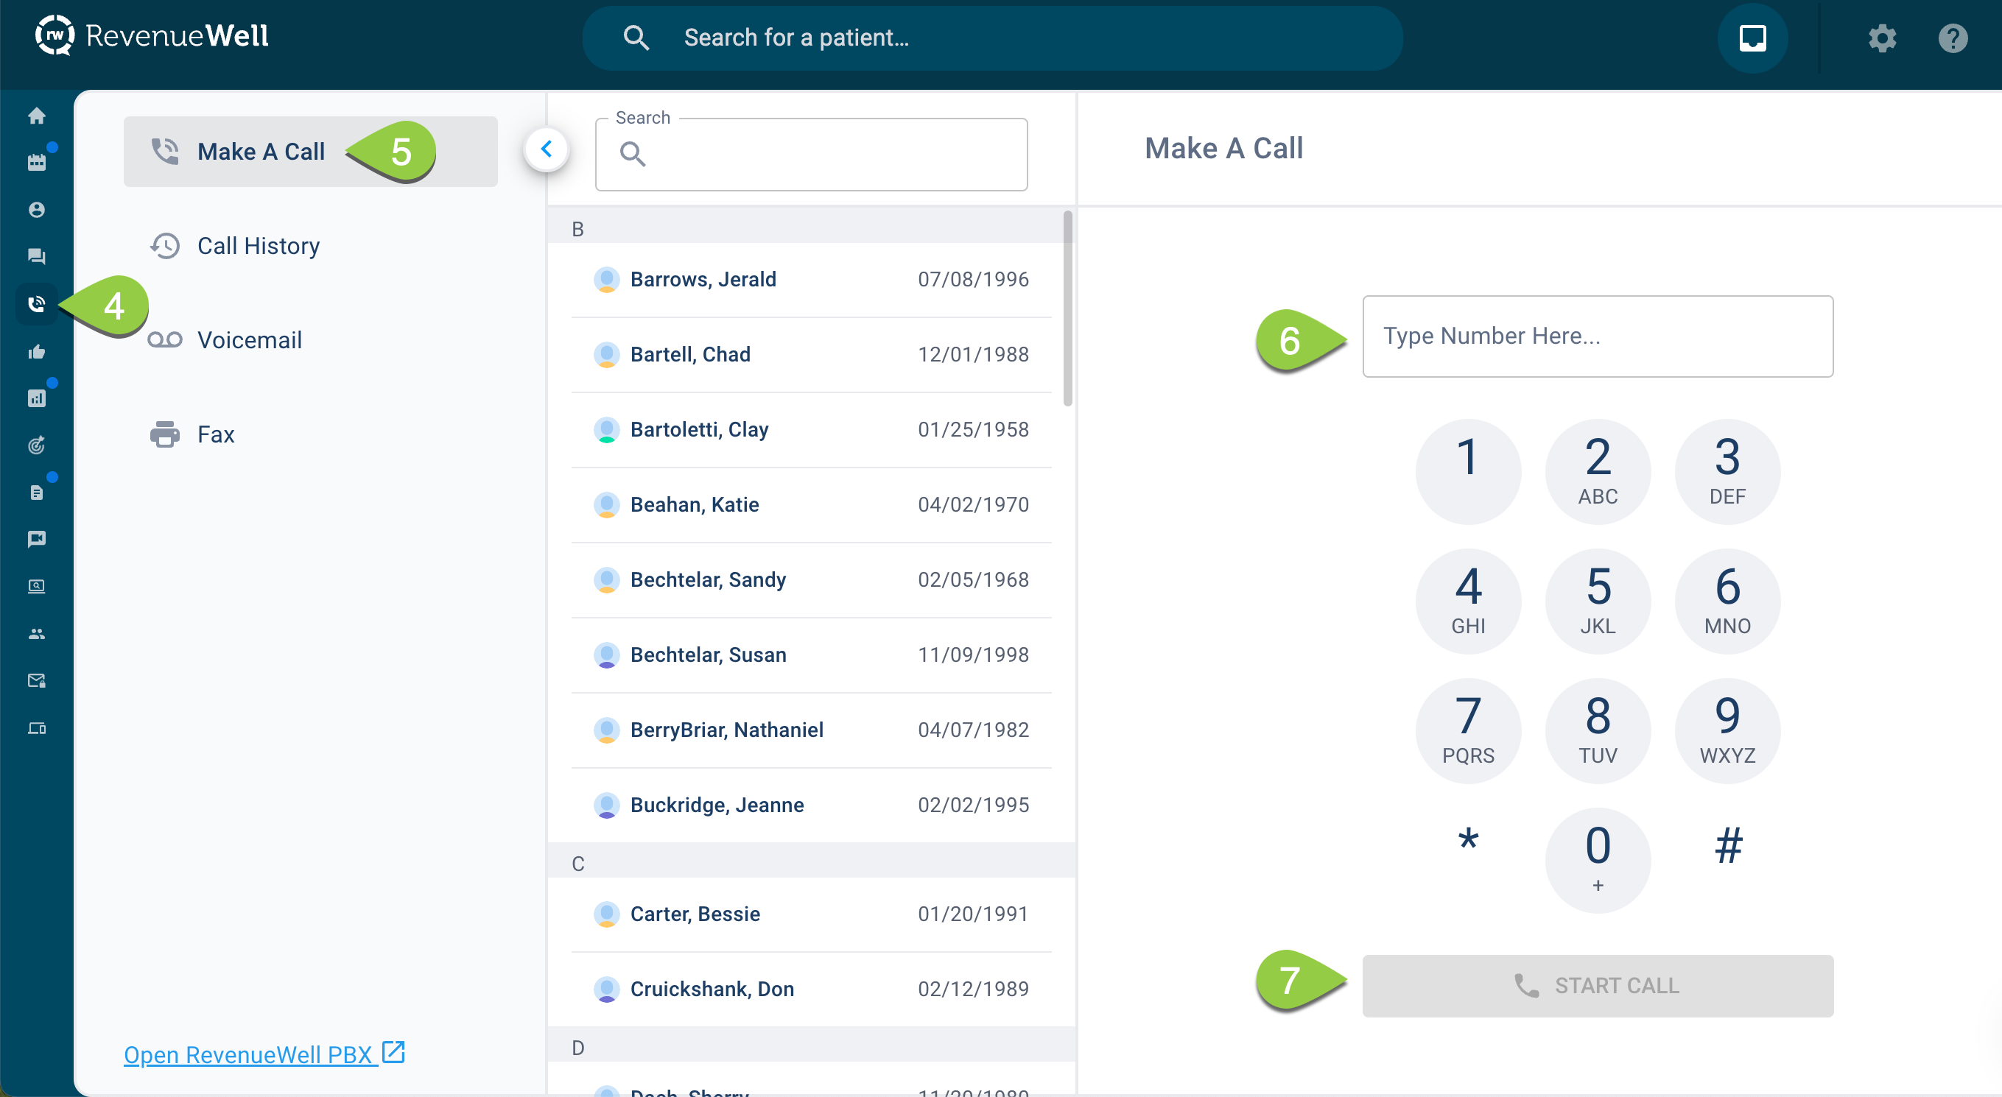Open settings gear icon
Screen dimensions: 2002x1097
click(1881, 38)
